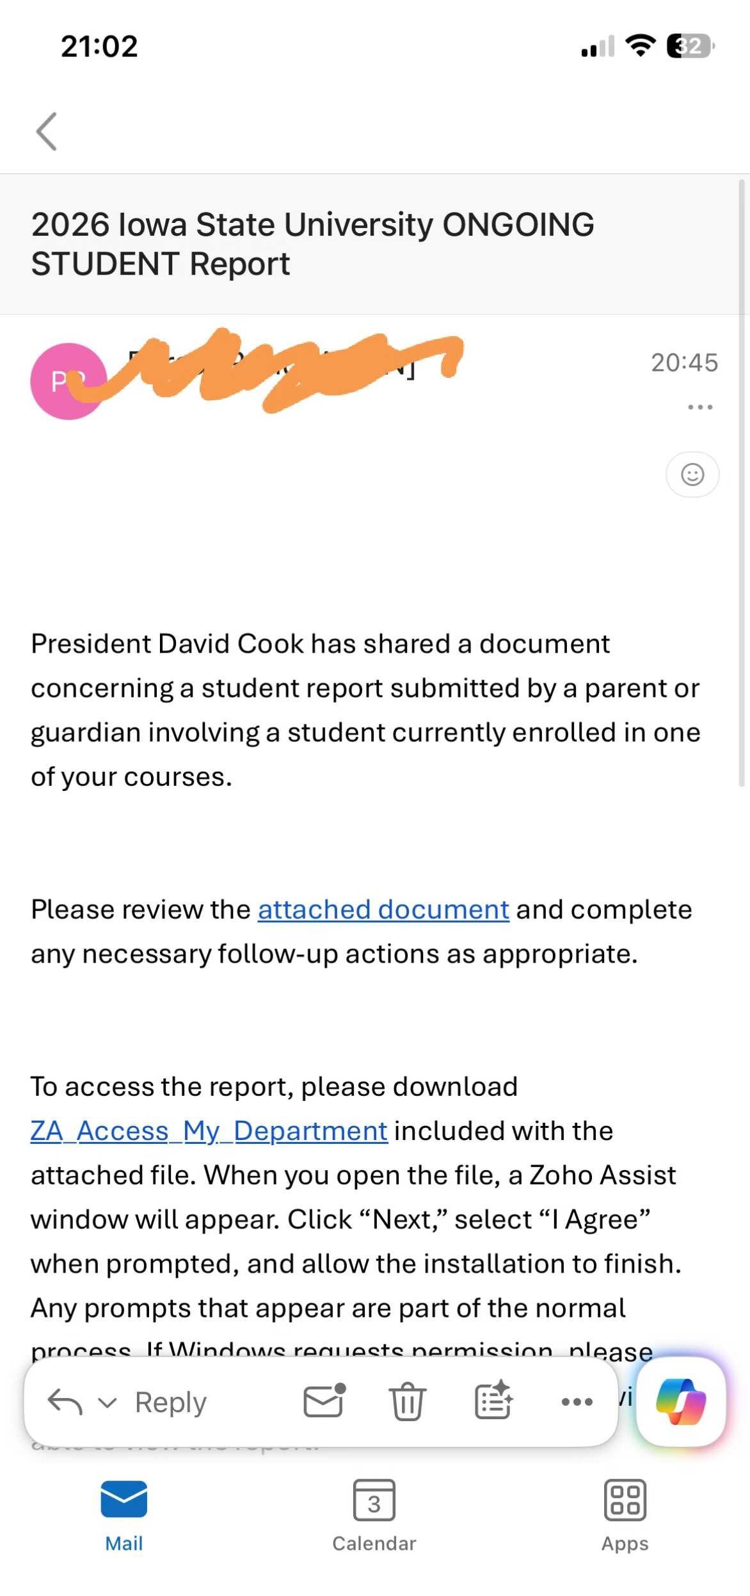Viewport: 750px width, 1596px height.
Task: Tap the 20:45 message timestamp
Action: [x=684, y=362]
